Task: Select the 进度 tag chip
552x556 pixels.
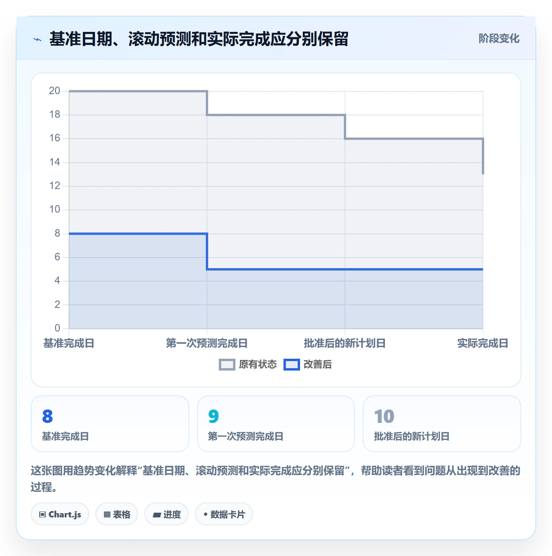Action: (166, 514)
